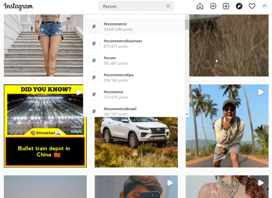Click hash icon beside #ecommercebrasil
This screenshot has width=272, height=198.
94,111
